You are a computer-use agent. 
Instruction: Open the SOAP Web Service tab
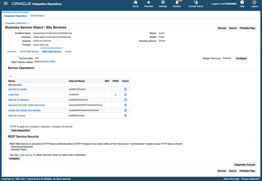click(29, 51)
